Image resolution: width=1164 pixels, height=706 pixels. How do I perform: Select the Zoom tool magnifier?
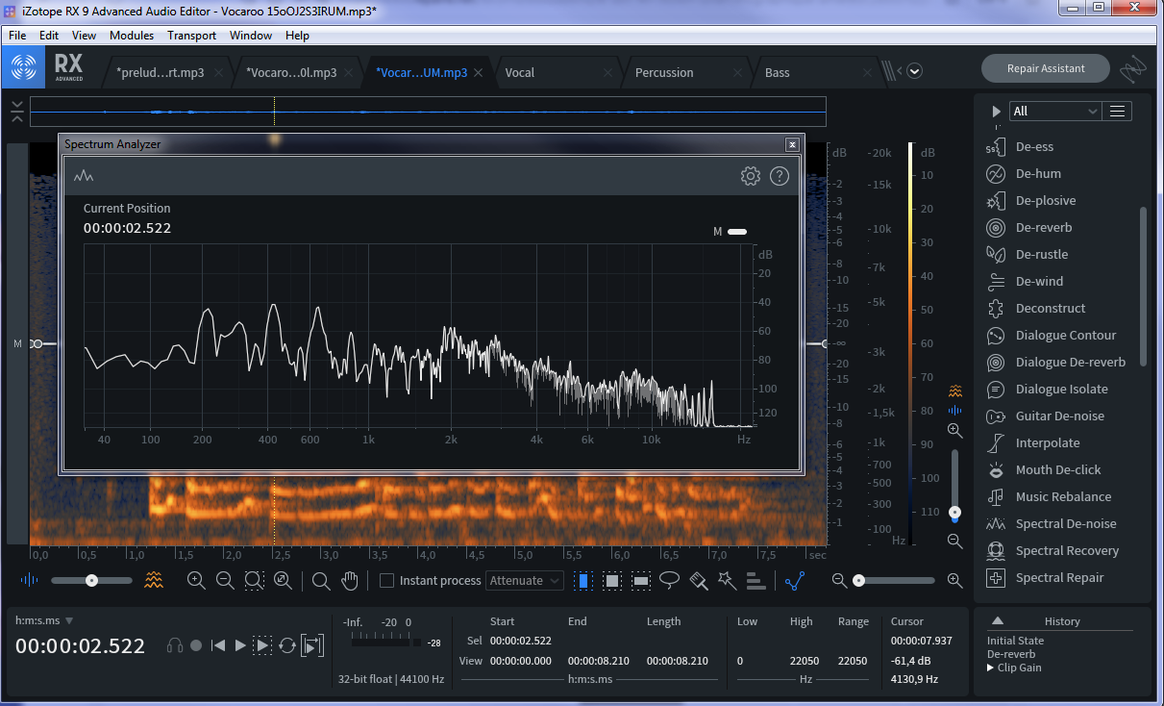(321, 581)
